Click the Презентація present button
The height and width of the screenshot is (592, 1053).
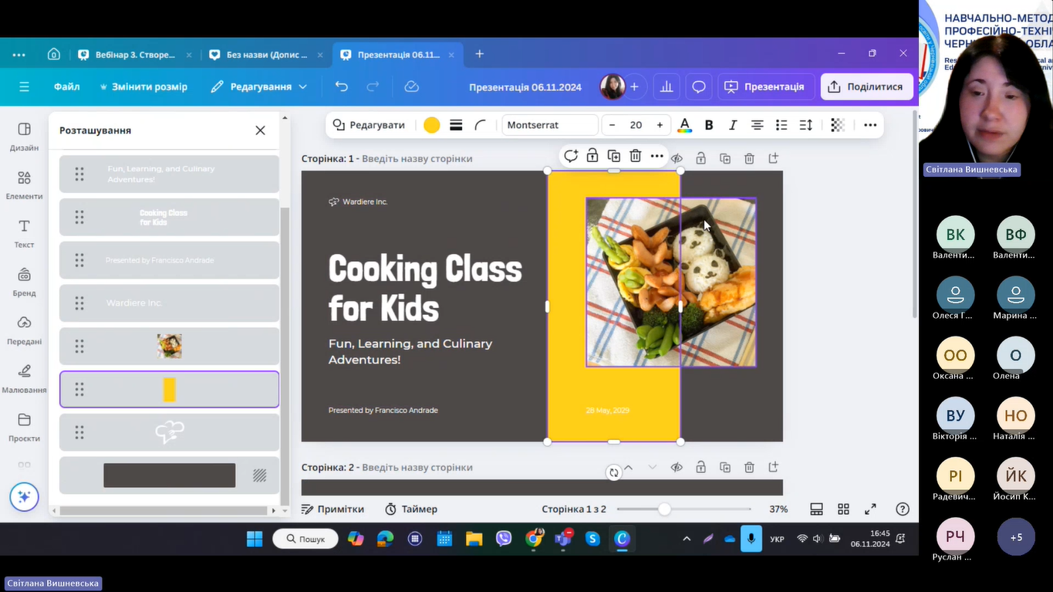[765, 86]
